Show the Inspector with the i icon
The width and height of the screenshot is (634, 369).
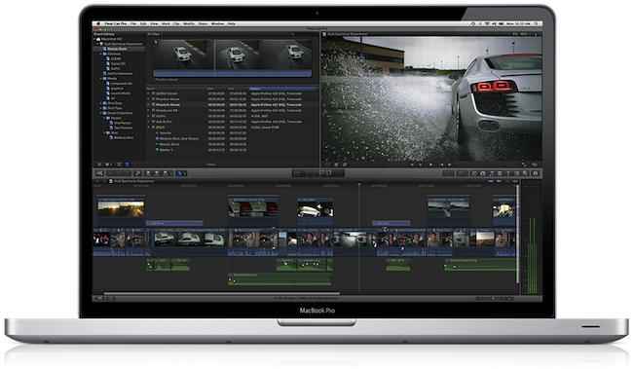[536, 173]
